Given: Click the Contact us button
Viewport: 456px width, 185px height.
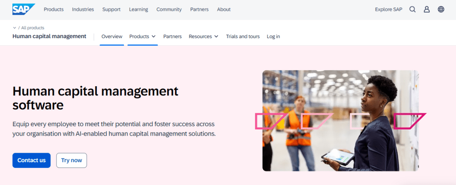Looking at the screenshot, I should (x=32, y=160).
